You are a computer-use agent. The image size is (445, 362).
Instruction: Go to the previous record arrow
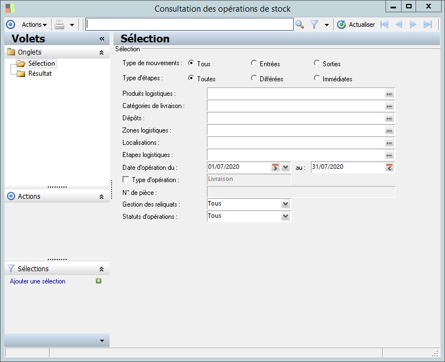399,25
